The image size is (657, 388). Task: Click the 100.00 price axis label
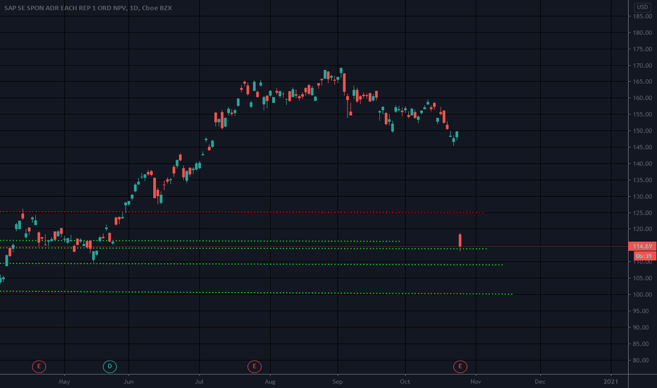click(x=642, y=294)
